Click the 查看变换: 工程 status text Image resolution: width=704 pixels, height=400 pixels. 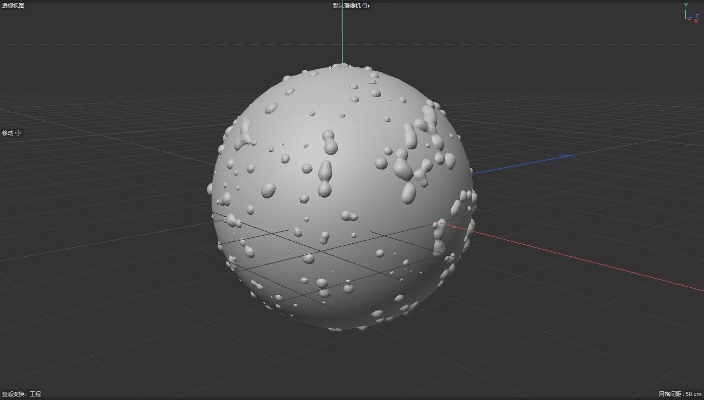click(21, 394)
